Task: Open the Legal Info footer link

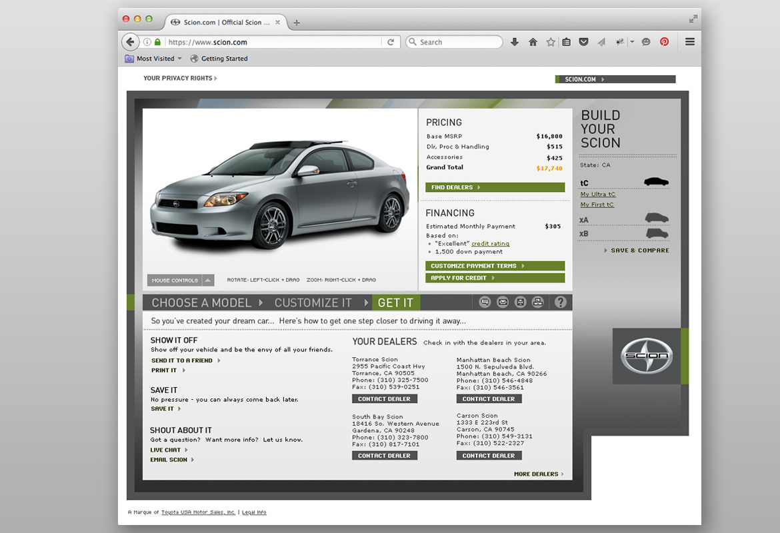Action: coord(254,512)
